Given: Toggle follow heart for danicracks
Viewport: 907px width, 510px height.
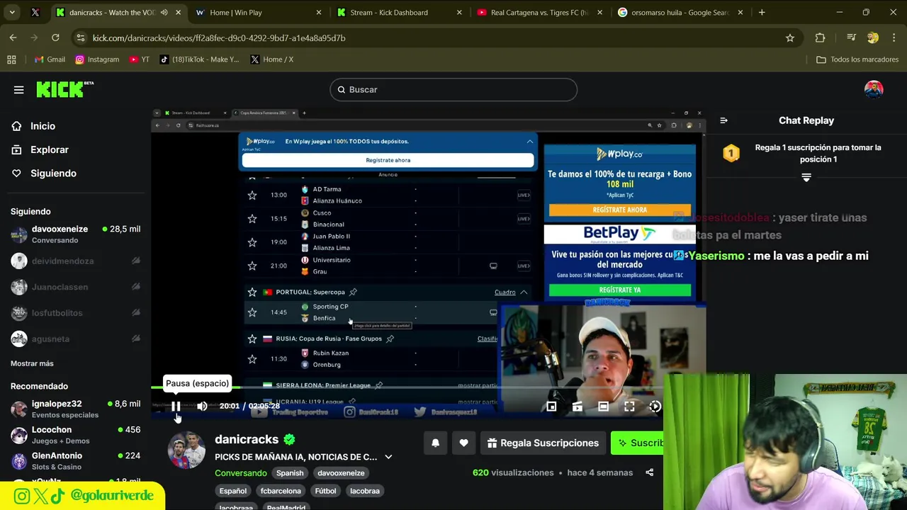Looking at the screenshot, I should (x=463, y=443).
